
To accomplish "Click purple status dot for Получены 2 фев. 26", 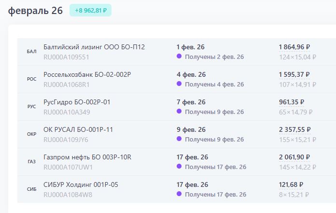I will [179, 56].
